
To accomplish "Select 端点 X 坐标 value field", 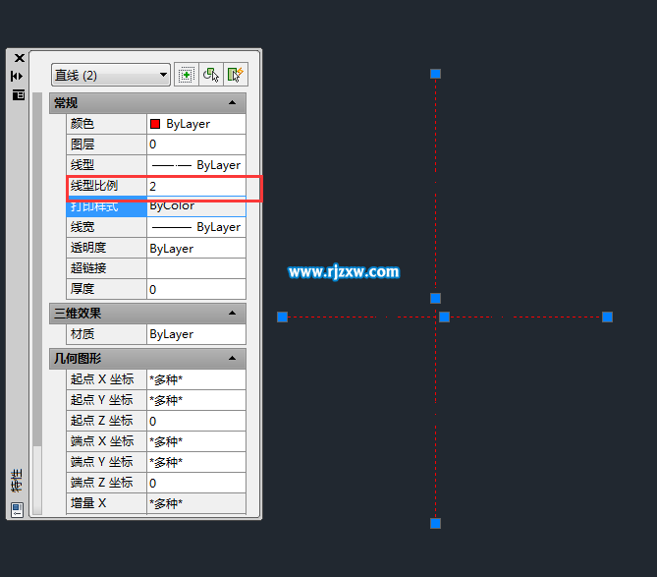I will tap(196, 441).
